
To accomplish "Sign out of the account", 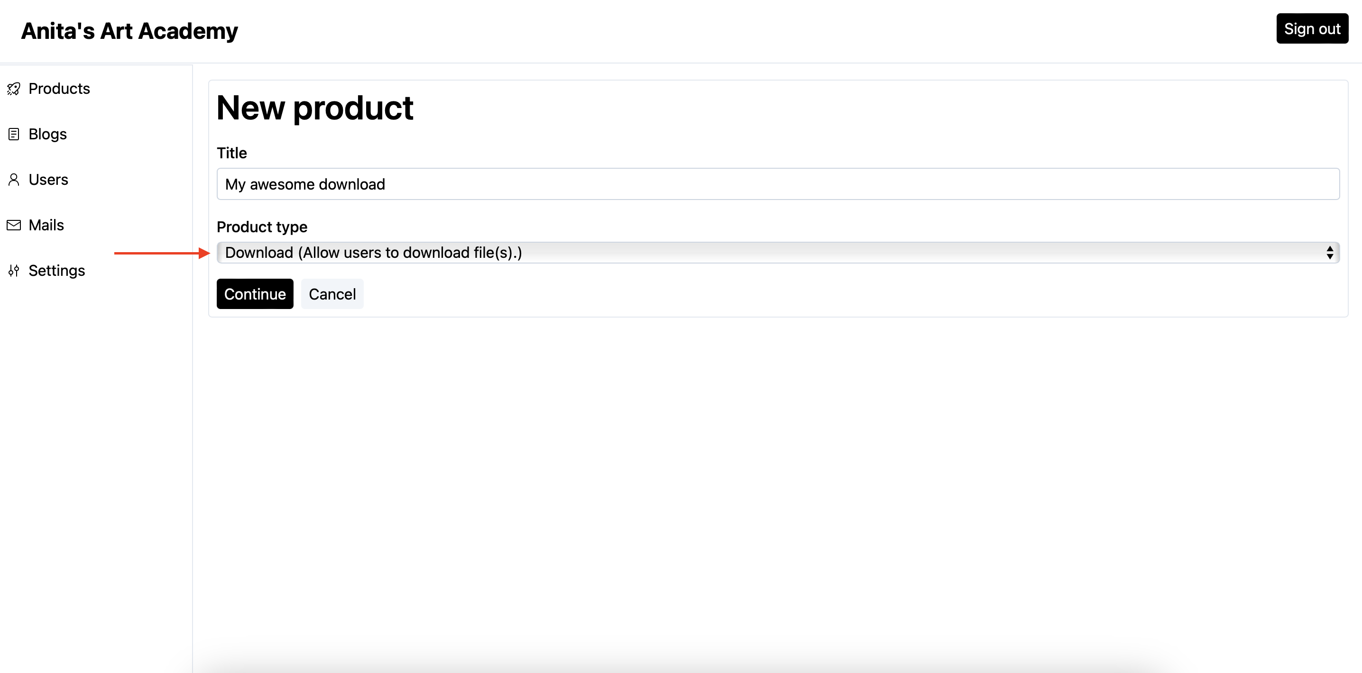I will pyautogui.click(x=1312, y=28).
